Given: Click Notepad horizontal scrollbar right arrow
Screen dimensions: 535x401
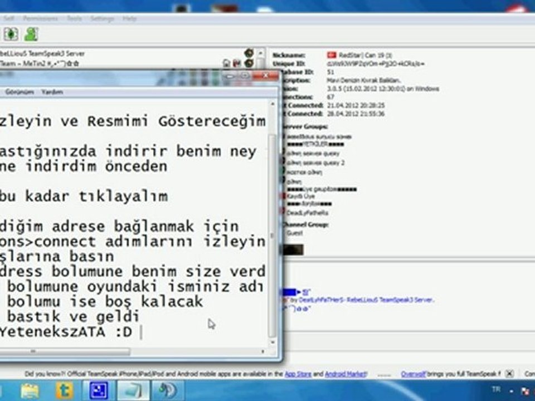Looking at the screenshot, I should tap(262, 351).
